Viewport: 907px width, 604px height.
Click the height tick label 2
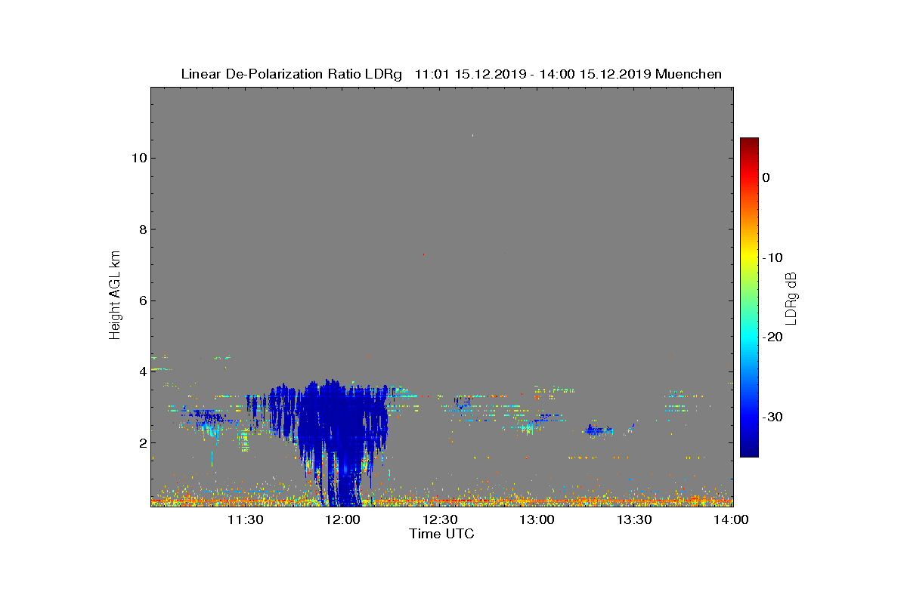(x=141, y=443)
